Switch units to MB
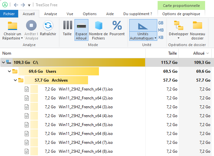Screen dimensions: 214x156 point(161,30)
